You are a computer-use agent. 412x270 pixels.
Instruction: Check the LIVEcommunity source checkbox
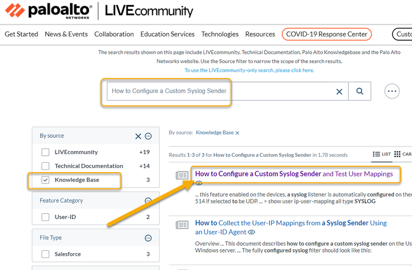(x=45, y=152)
